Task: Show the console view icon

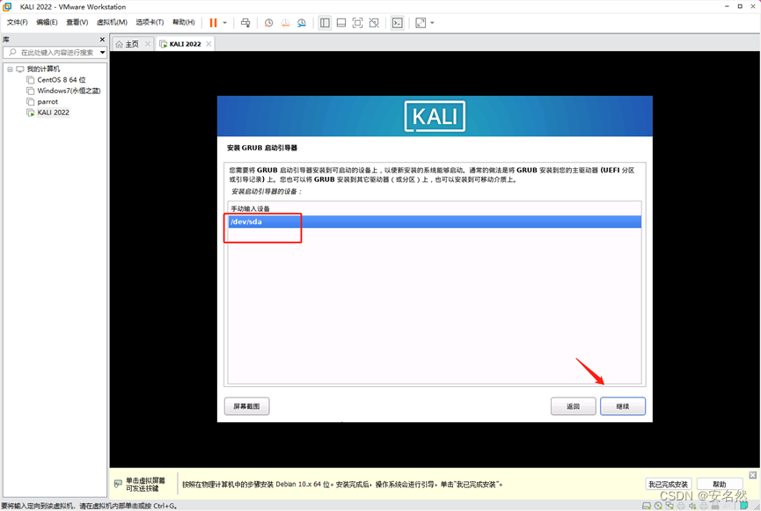Action: tap(397, 23)
